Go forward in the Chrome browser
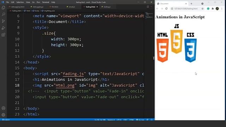 coord(162,8)
